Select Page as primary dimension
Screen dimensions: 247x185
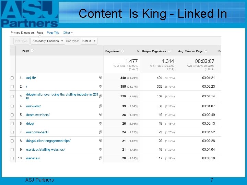pos(40,33)
